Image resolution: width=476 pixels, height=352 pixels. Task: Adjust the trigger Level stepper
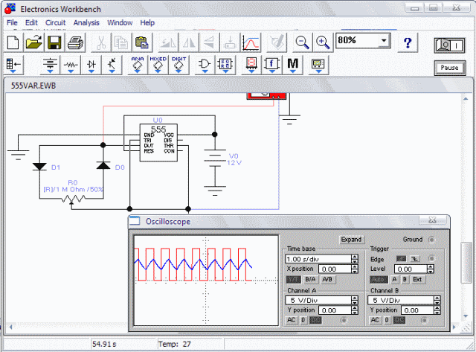[x=431, y=269]
